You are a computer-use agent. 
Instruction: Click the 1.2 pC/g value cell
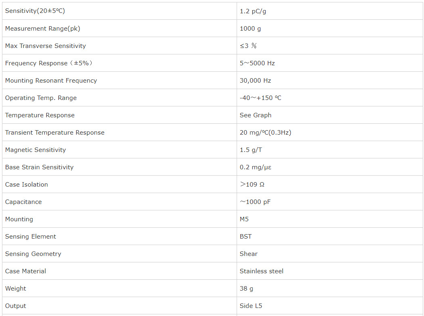click(330, 11)
